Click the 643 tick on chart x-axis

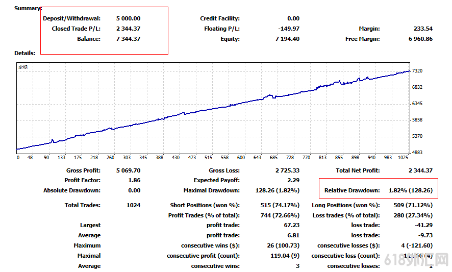coord(257,158)
